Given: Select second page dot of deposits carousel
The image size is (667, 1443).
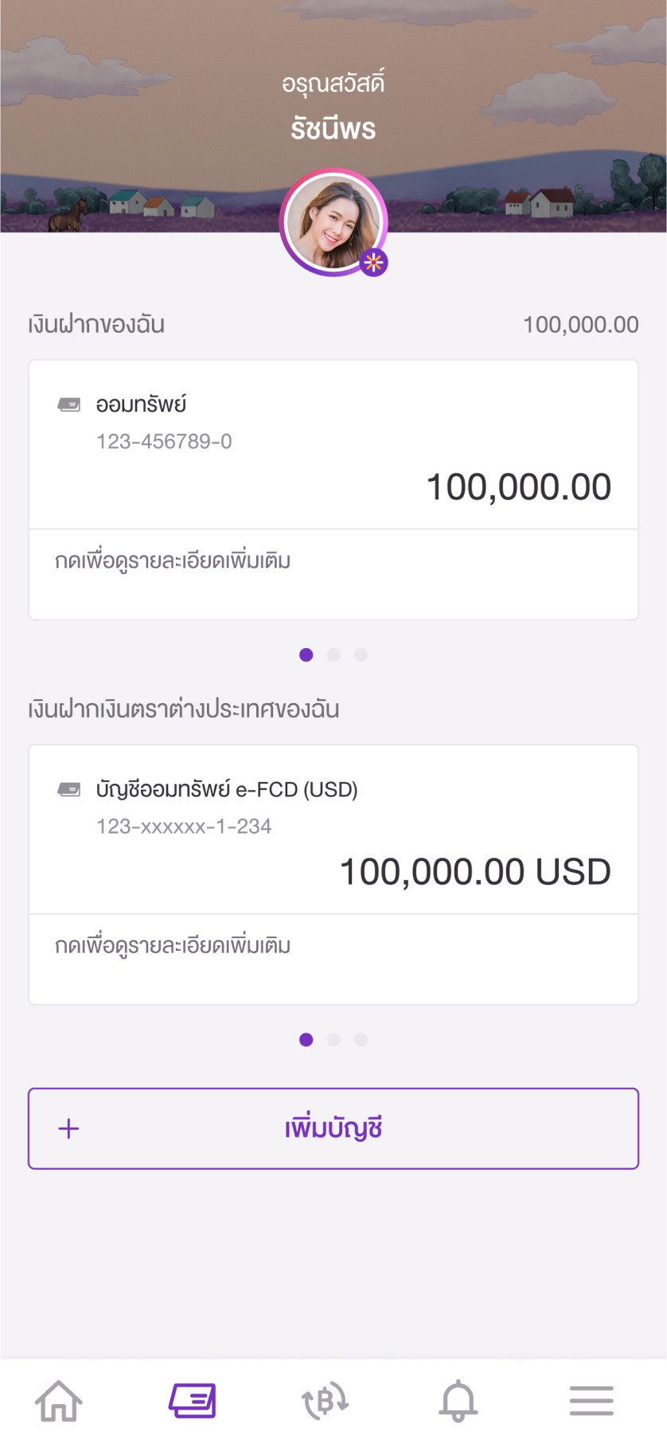Looking at the screenshot, I should tap(333, 655).
